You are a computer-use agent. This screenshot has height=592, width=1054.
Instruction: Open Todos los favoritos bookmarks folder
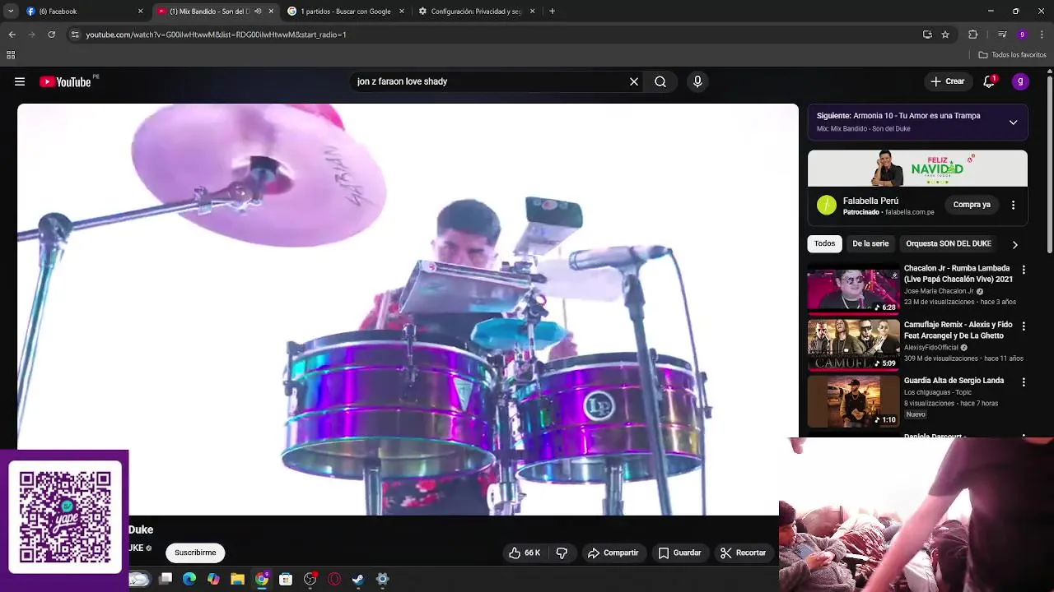click(1012, 55)
